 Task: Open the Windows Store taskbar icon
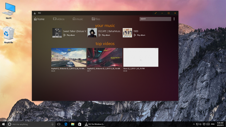tap(79, 124)
